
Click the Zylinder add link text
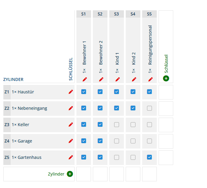[56, 174]
